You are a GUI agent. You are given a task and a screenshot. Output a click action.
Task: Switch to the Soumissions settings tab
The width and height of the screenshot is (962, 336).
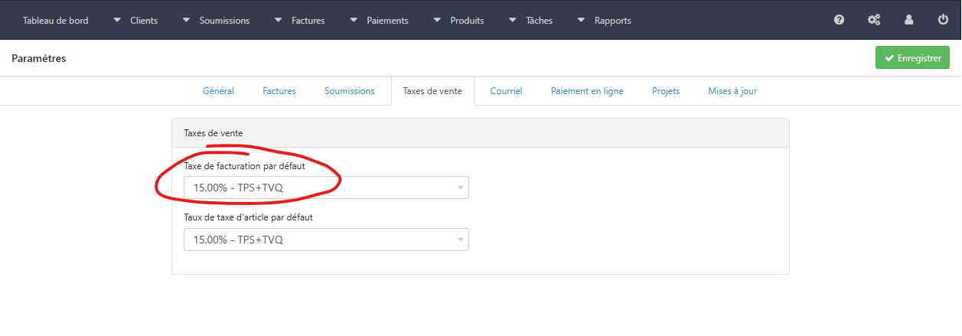click(350, 91)
